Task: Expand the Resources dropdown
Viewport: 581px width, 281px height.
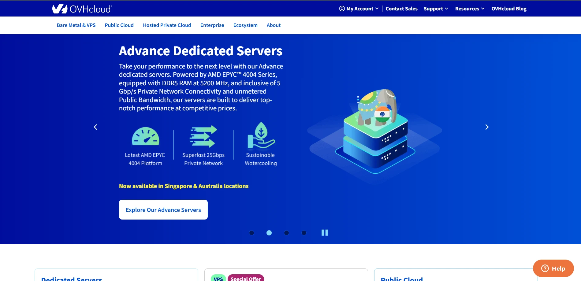Action: (470, 9)
